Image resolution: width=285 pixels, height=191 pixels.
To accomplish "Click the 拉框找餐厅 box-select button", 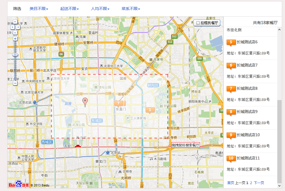I will (207, 23).
